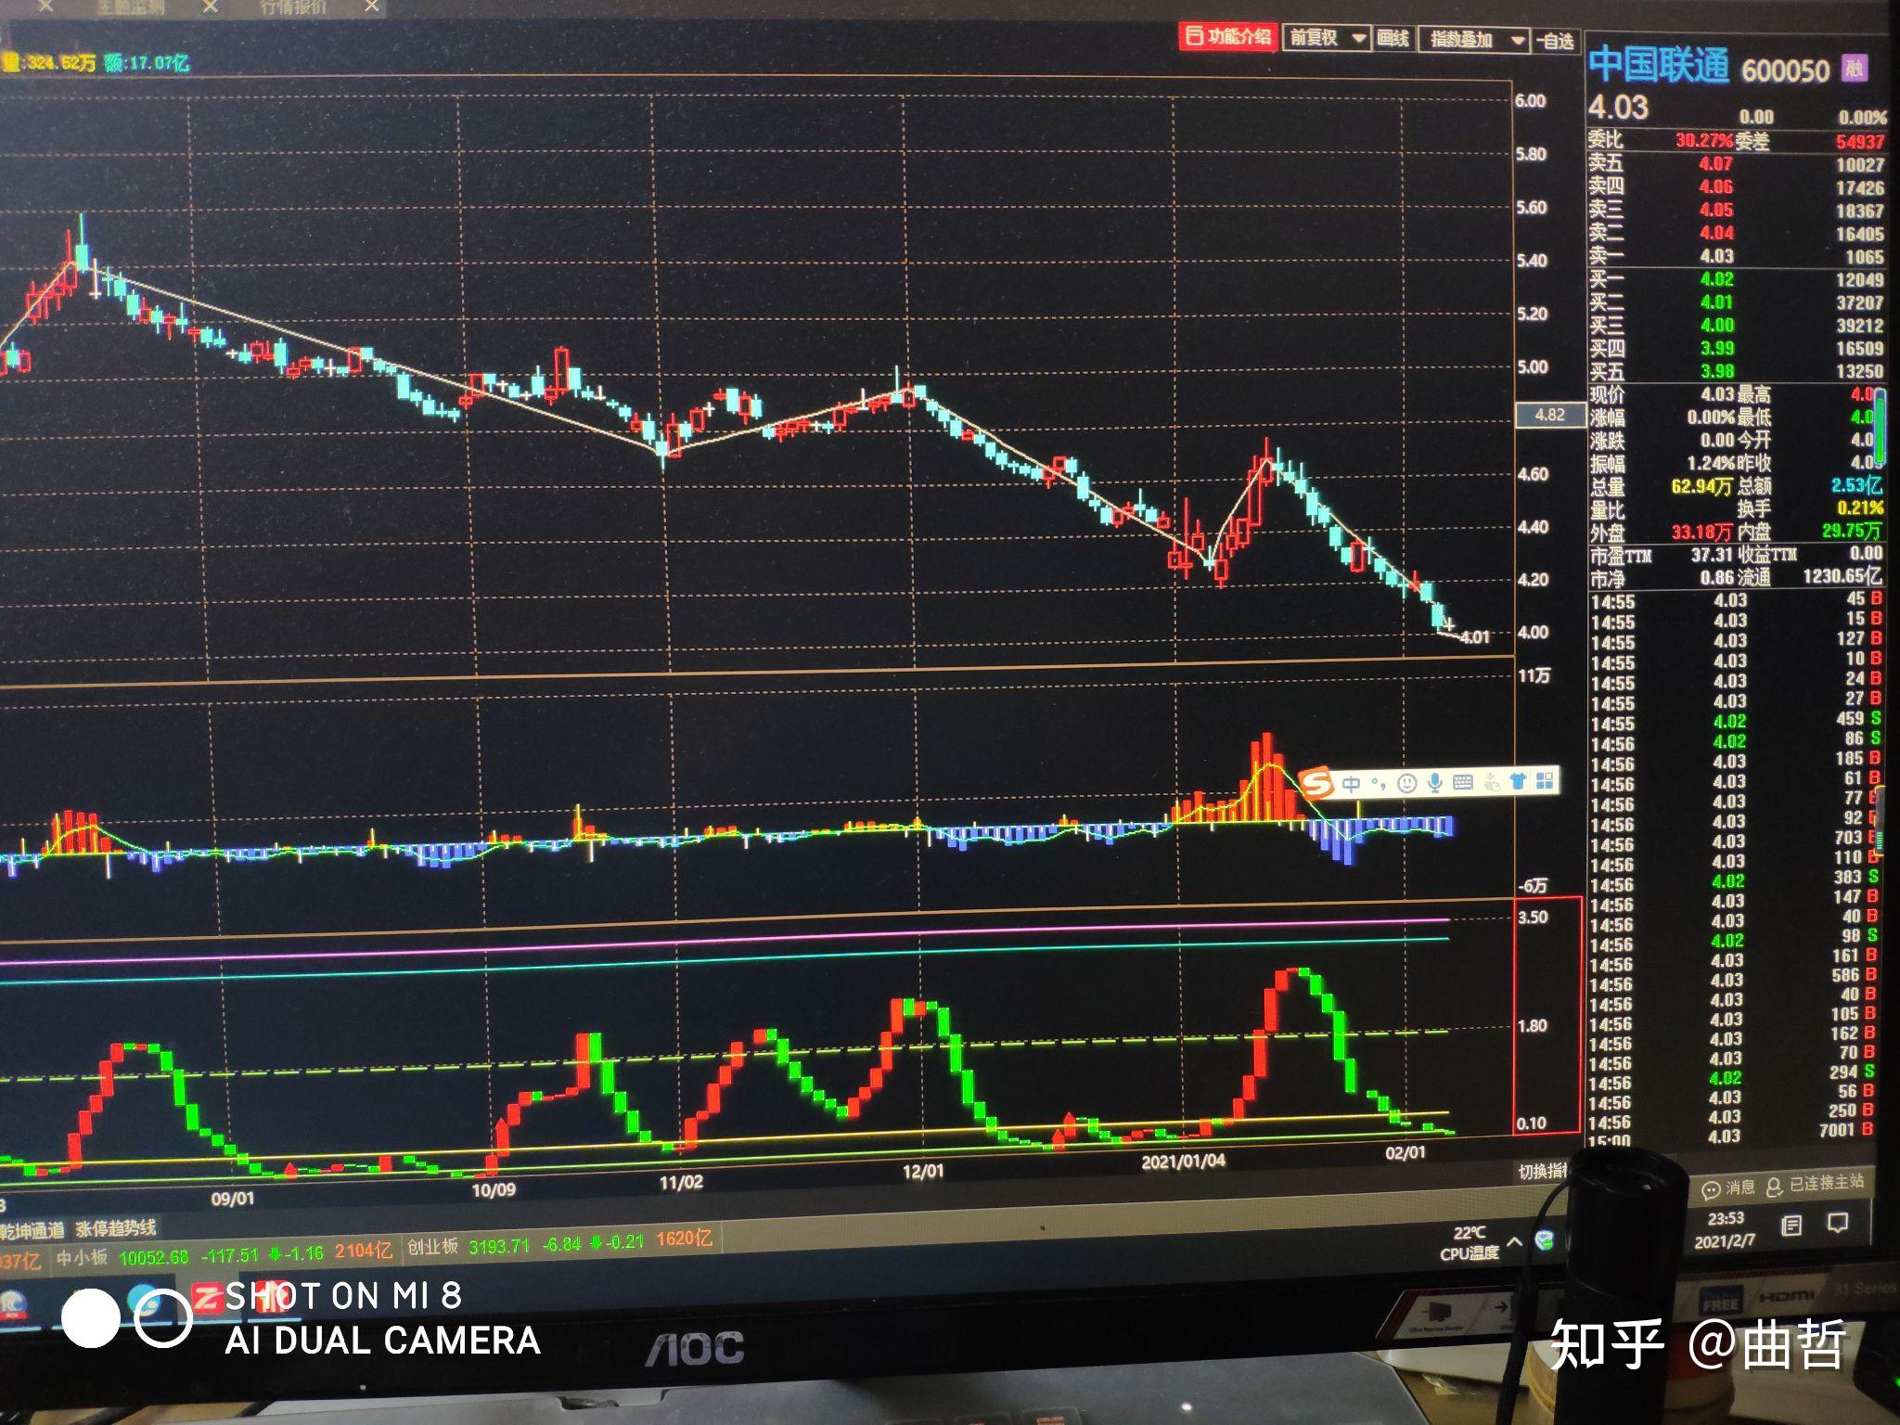Toggle Sogou punctuation mode icon
The height and width of the screenshot is (1425, 1900).
(1379, 785)
